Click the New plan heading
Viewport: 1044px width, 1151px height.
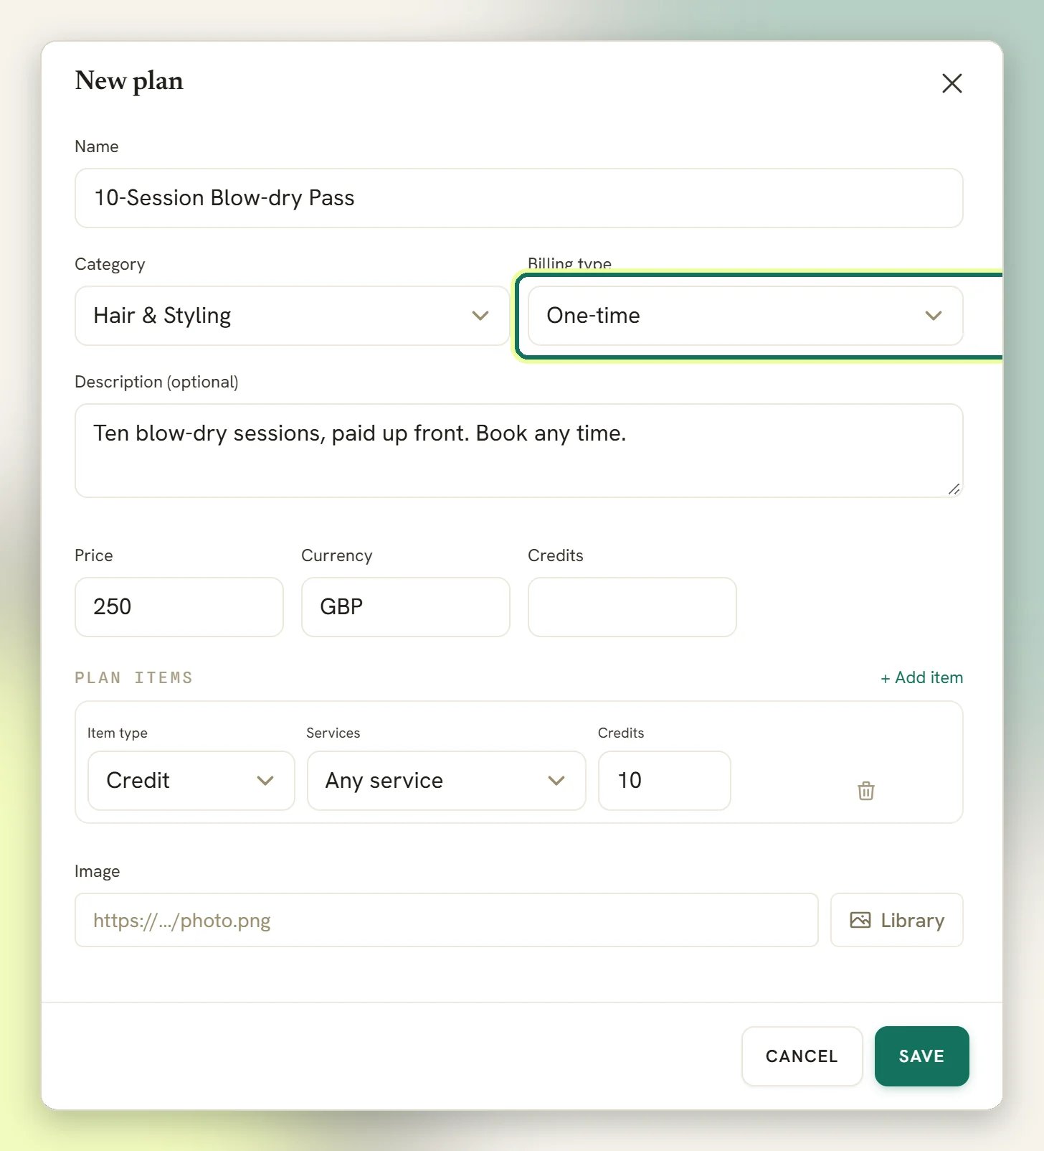coord(129,81)
